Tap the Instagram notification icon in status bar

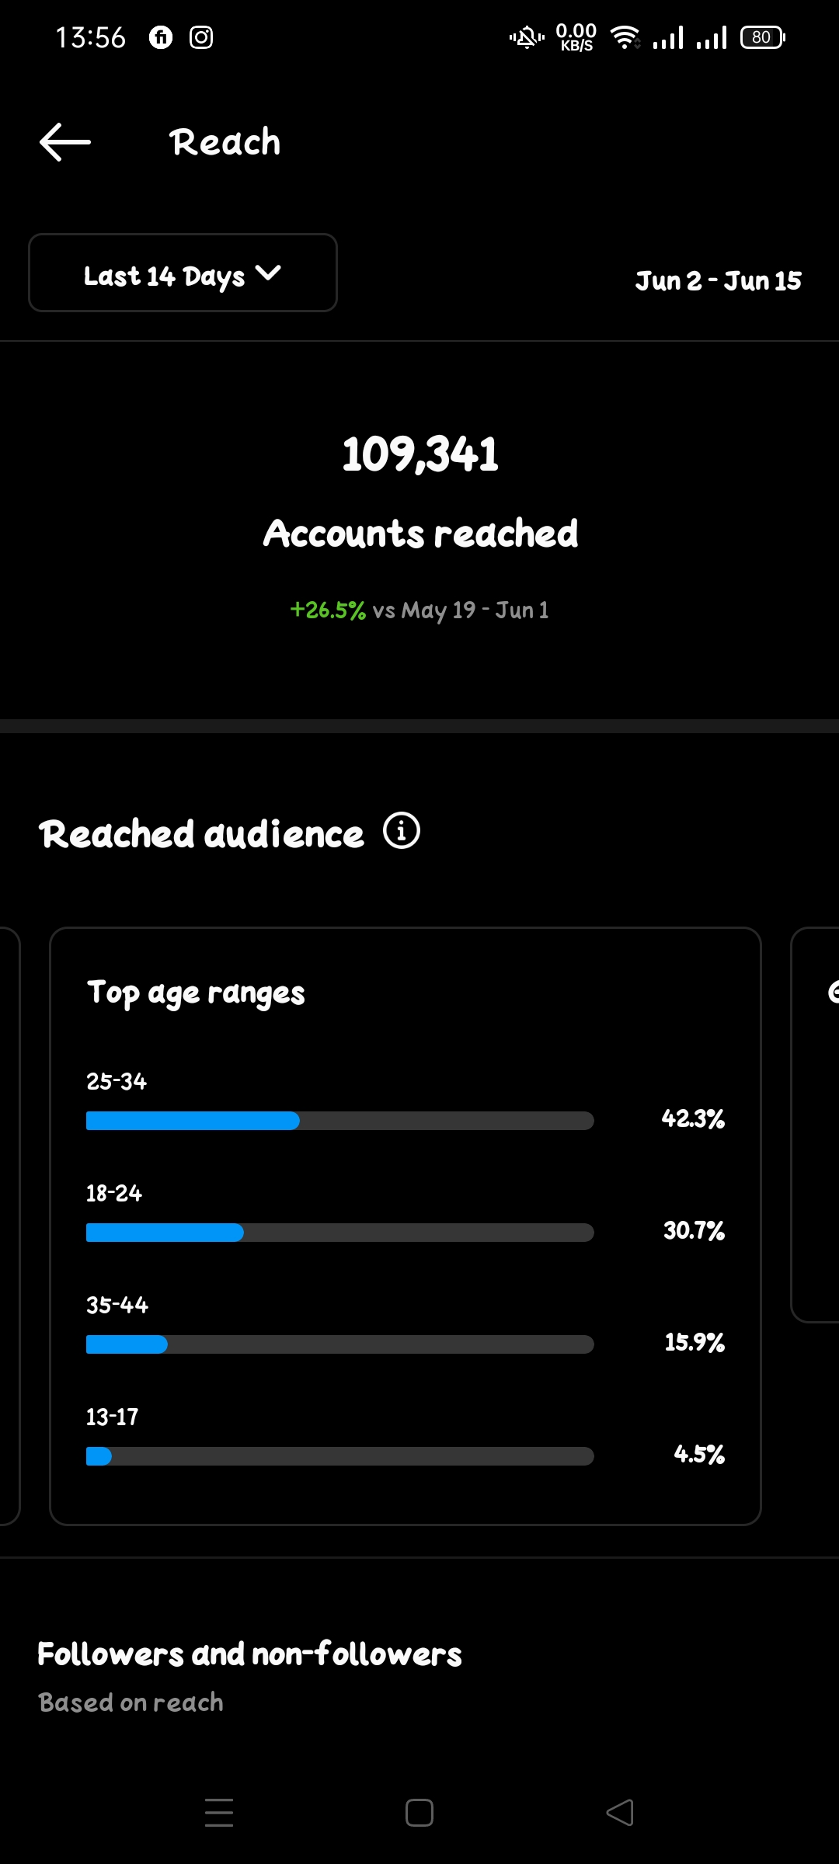click(201, 37)
